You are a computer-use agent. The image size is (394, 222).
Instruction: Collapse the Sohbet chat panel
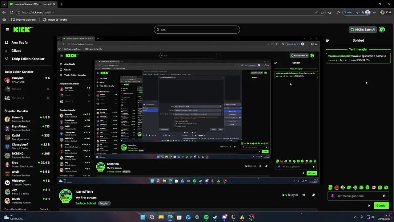point(328,40)
